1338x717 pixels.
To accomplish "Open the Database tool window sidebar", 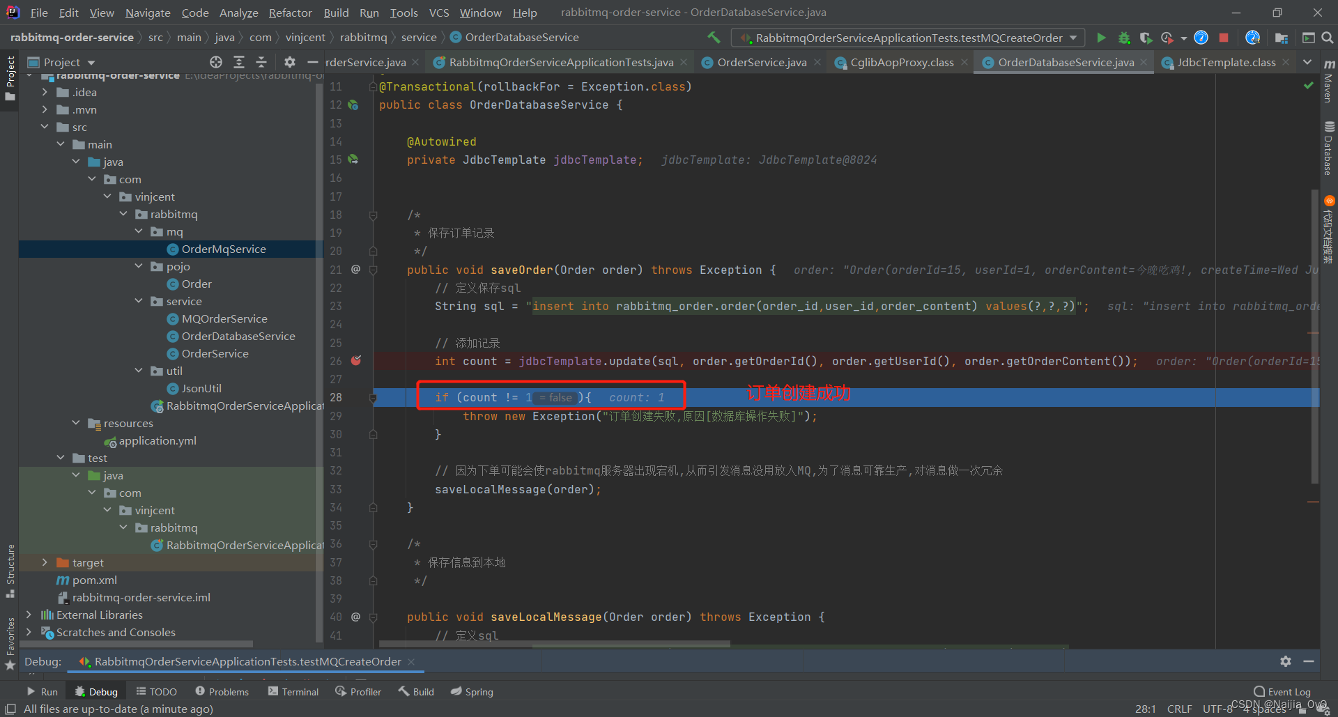I will (x=1329, y=148).
